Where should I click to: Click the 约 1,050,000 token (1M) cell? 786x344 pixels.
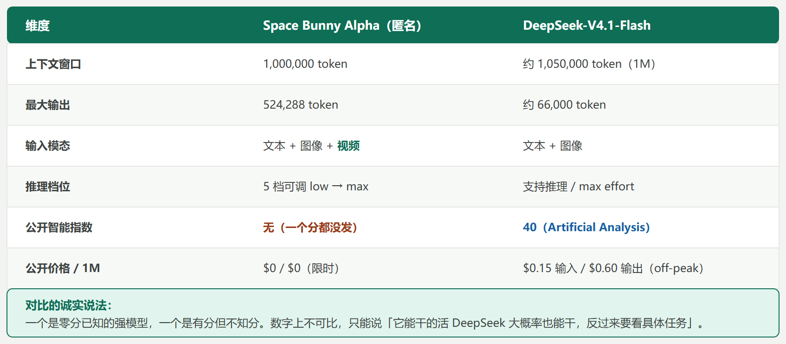click(x=589, y=64)
